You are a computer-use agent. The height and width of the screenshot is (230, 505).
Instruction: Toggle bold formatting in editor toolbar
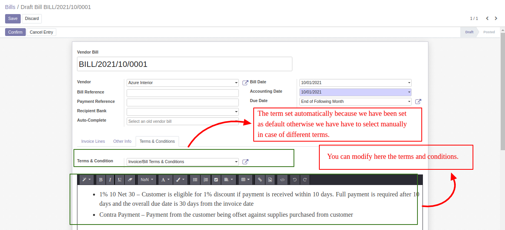tap(101, 180)
